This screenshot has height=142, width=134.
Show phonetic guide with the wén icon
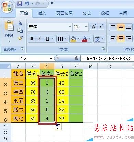(97, 39)
